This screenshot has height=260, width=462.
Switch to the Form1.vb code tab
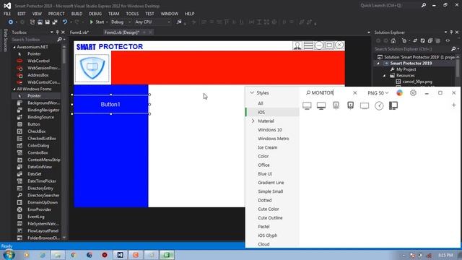point(79,32)
